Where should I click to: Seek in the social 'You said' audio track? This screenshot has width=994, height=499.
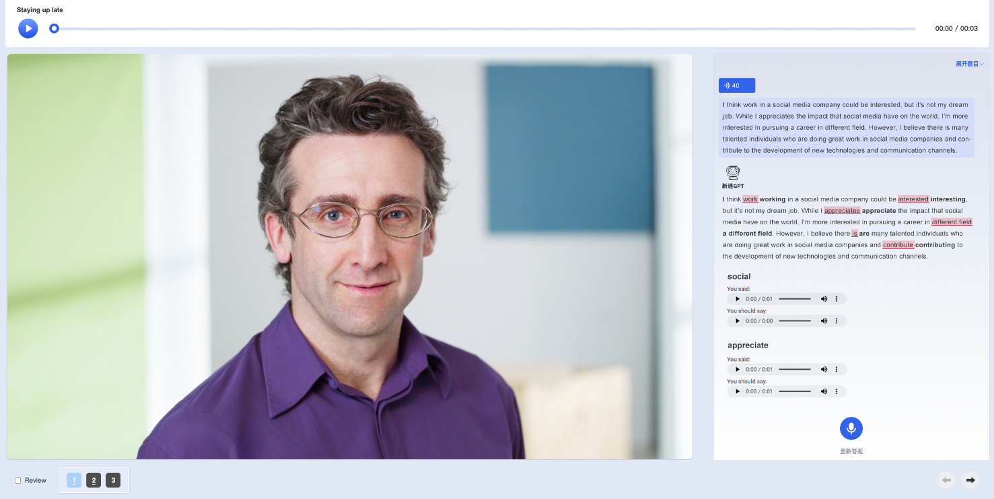point(795,299)
